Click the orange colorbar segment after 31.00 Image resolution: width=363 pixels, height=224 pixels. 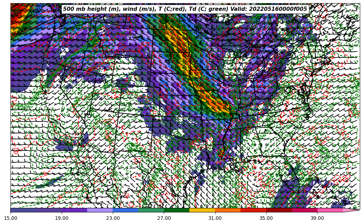pos(228,210)
